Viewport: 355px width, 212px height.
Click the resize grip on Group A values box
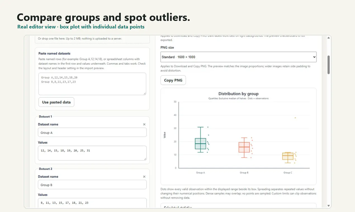(x=145, y=159)
